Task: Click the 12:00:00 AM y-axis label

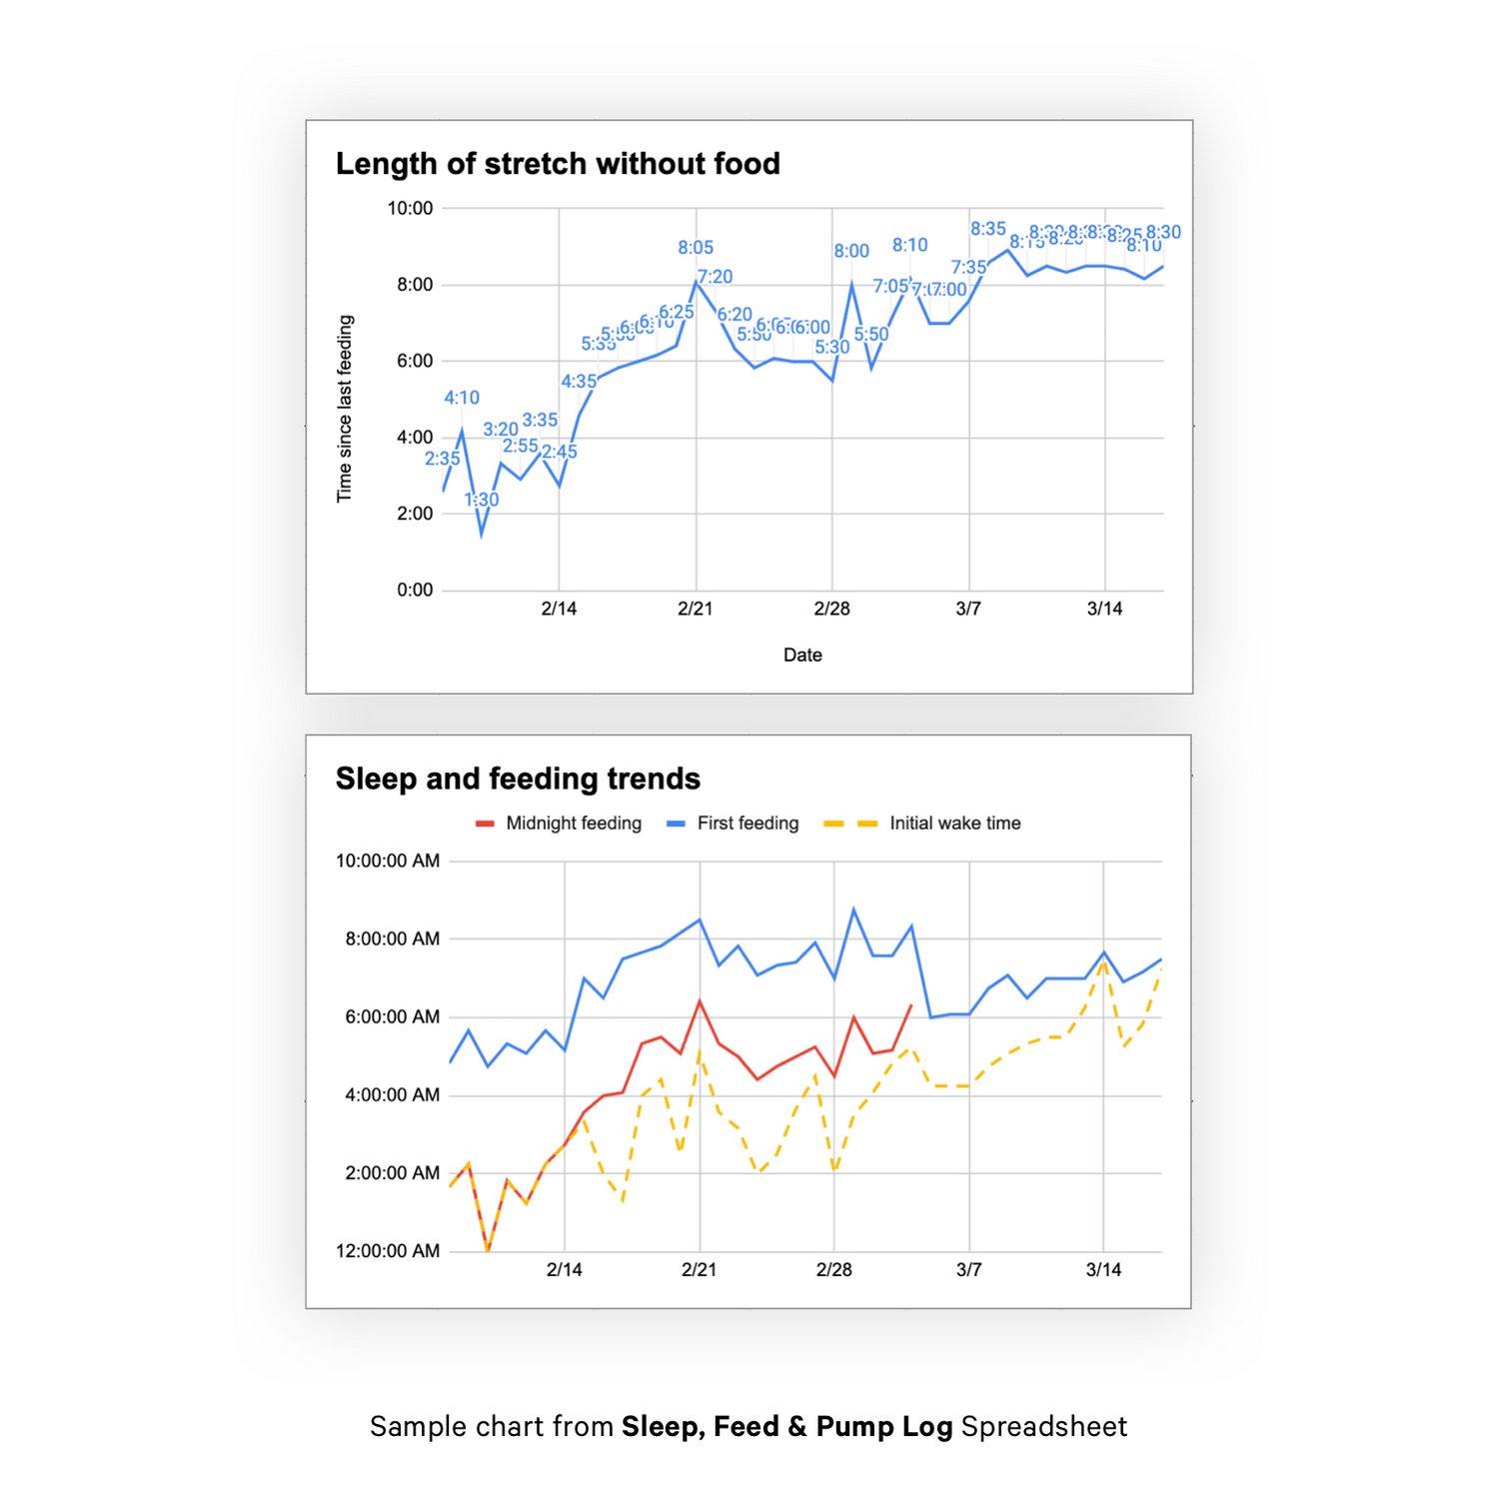Action: click(x=388, y=1251)
